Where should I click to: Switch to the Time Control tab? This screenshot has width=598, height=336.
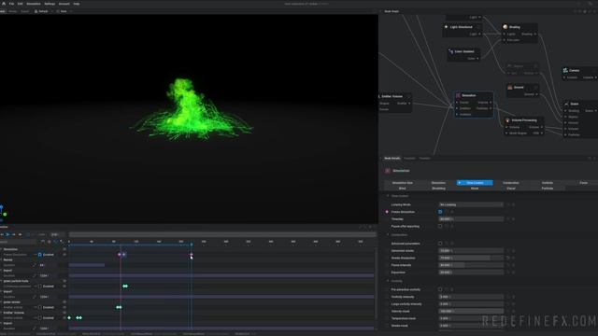pyautogui.click(x=475, y=183)
